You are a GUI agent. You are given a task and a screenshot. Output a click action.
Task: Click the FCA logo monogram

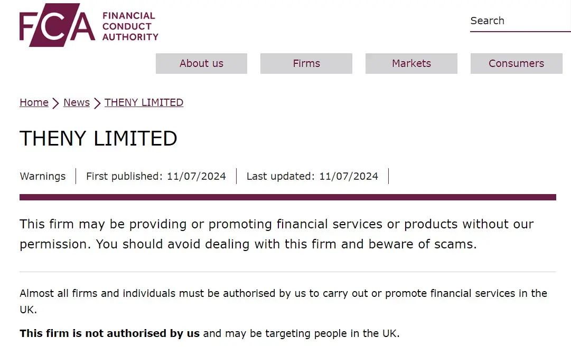pyautogui.click(x=57, y=25)
